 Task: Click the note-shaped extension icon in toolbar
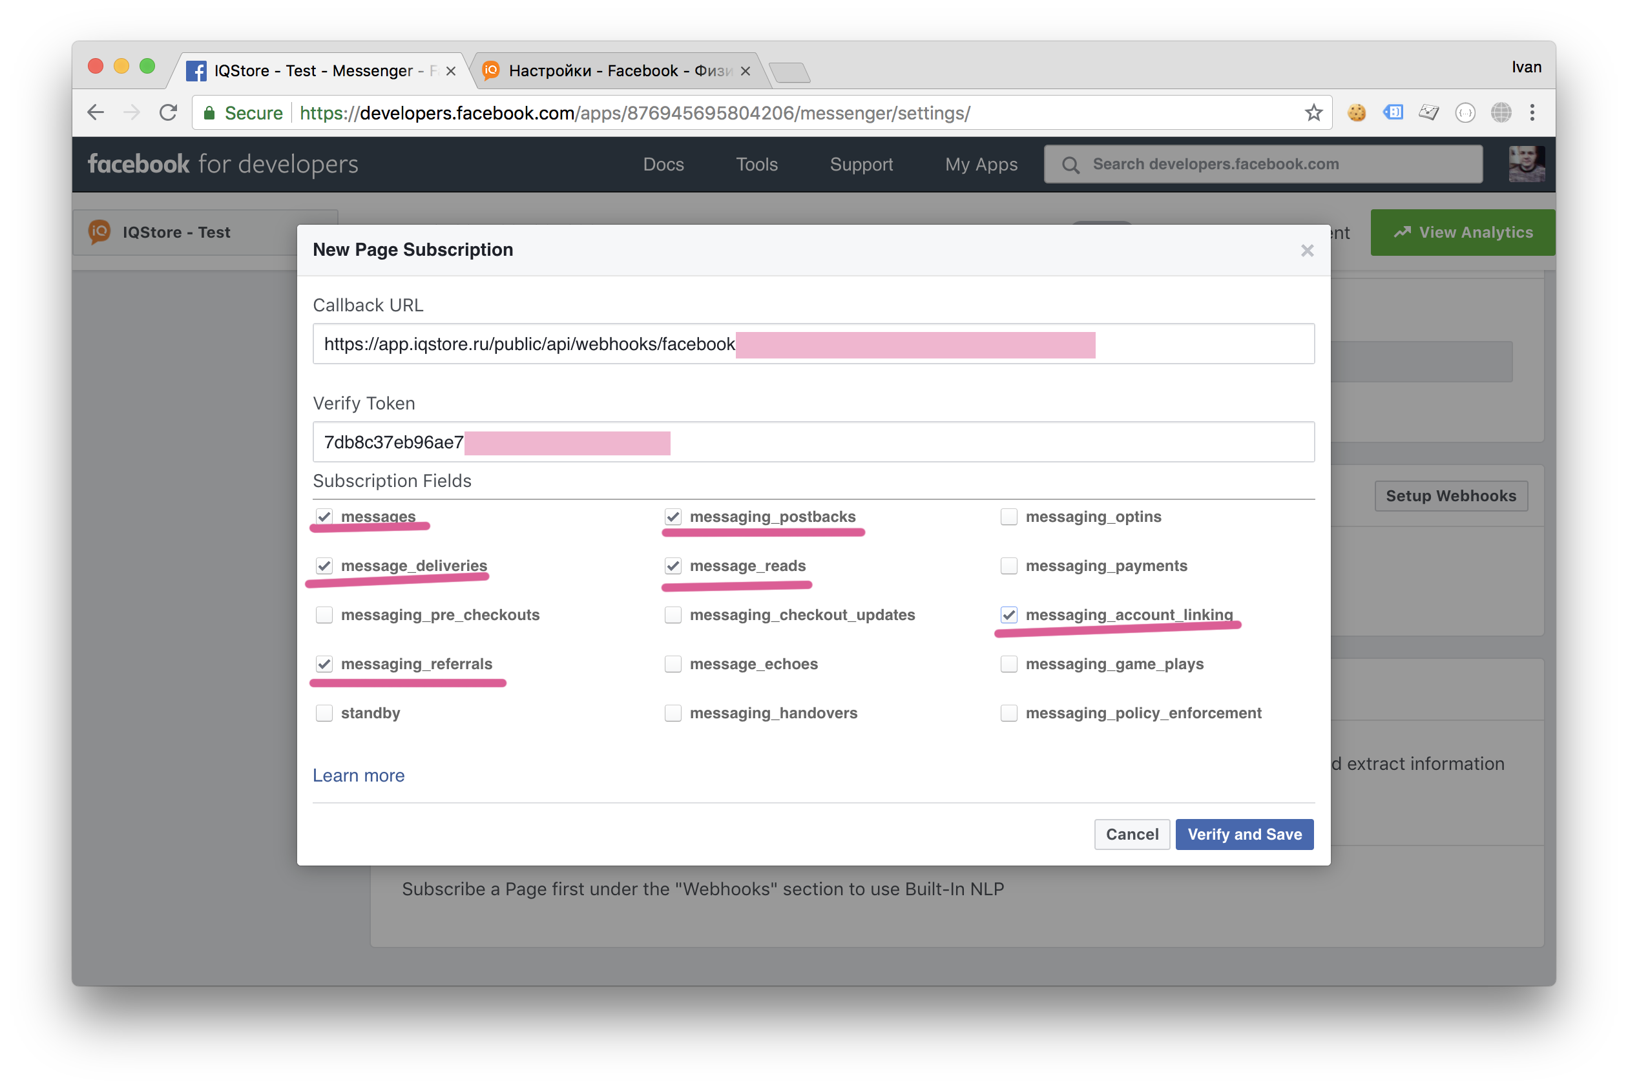(1428, 112)
